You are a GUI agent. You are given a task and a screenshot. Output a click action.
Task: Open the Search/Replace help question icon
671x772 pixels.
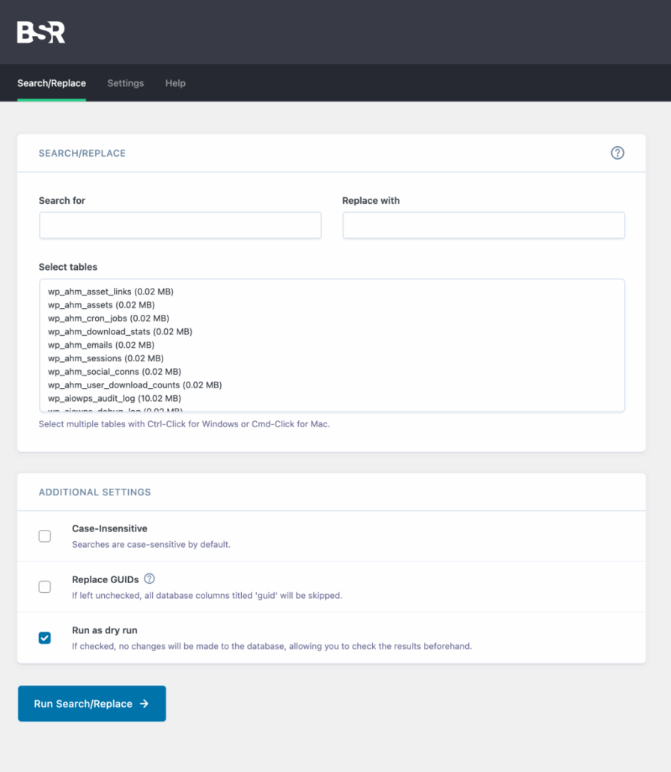point(617,153)
